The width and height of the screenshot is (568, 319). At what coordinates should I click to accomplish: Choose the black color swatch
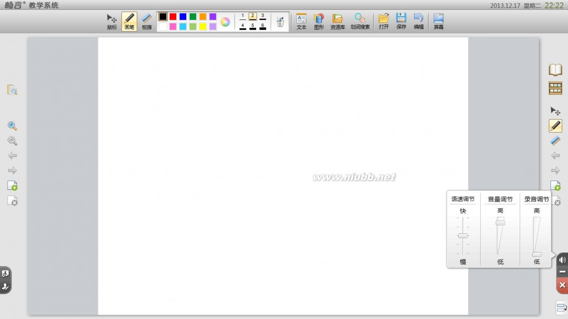click(163, 17)
